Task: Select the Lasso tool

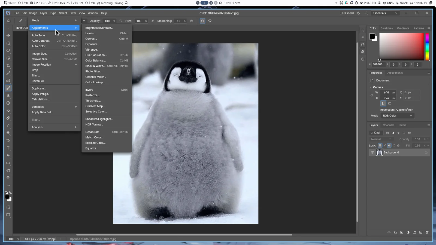Action: coord(8,51)
